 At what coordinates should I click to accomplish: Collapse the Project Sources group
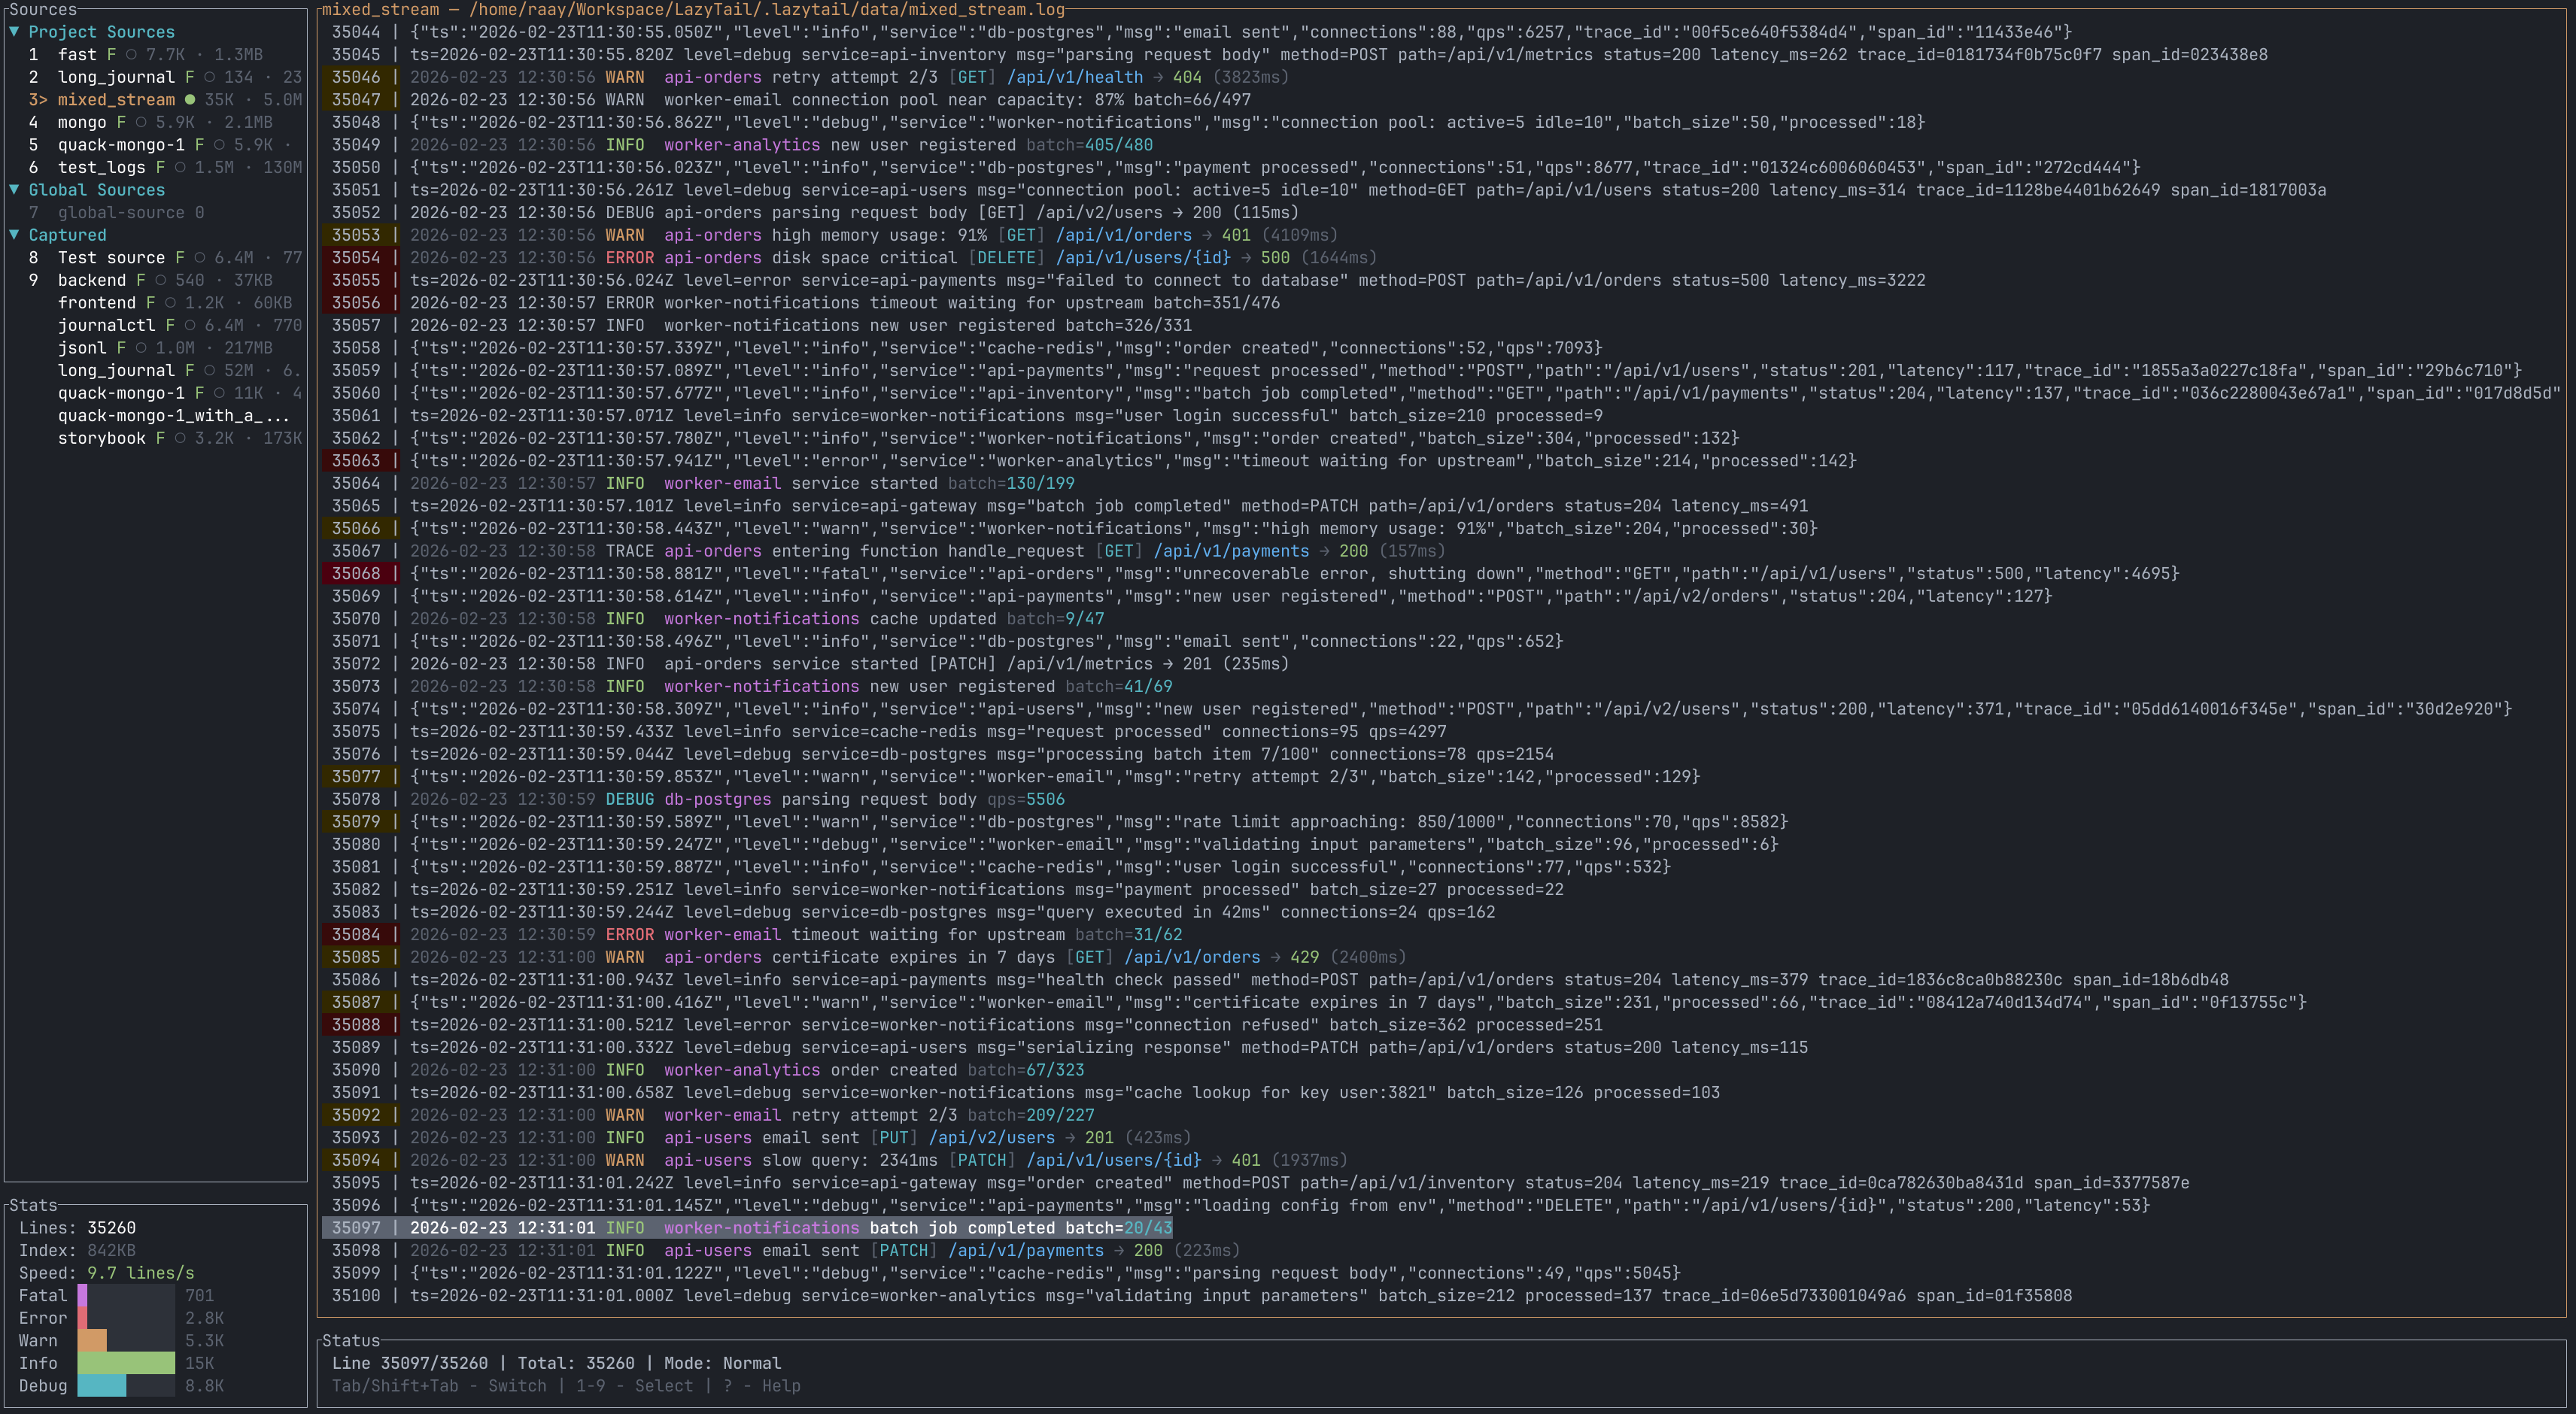point(14,32)
